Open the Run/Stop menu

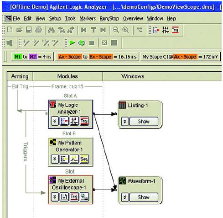pyautogui.click(x=109, y=19)
